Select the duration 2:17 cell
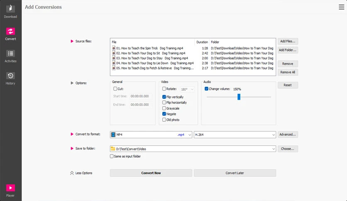Image resolution: width=347 pixels, height=201 pixels. pos(205,68)
